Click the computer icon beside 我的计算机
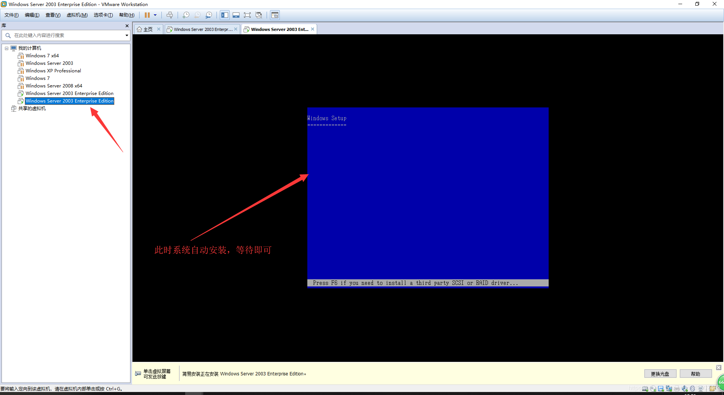Image resolution: width=724 pixels, height=395 pixels. coord(14,48)
